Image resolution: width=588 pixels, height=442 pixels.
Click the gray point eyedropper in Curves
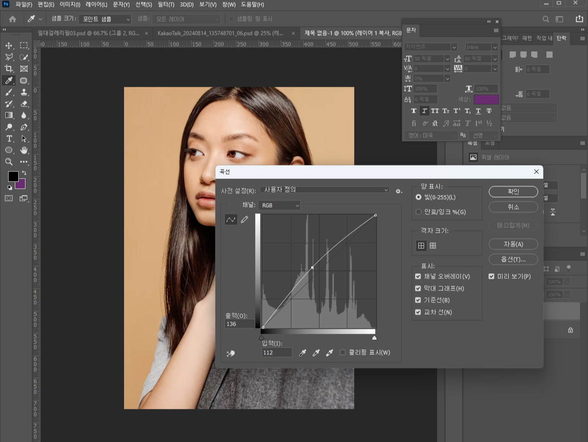(316, 353)
